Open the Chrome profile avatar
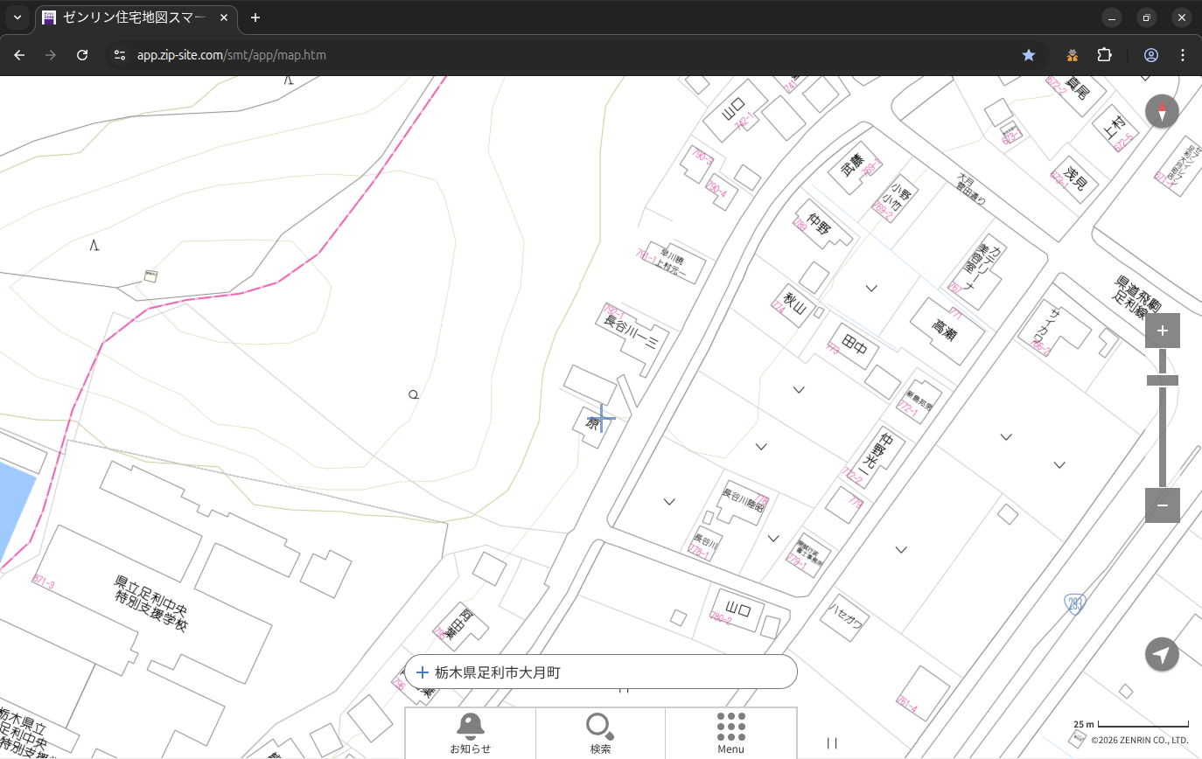This screenshot has height=759, width=1202. coord(1150,55)
